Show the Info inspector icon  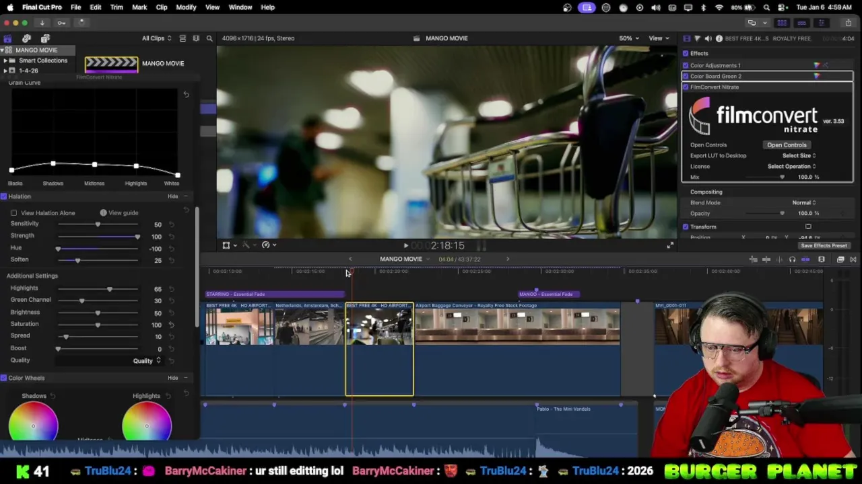pyautogui.click(x=719, y=38)
